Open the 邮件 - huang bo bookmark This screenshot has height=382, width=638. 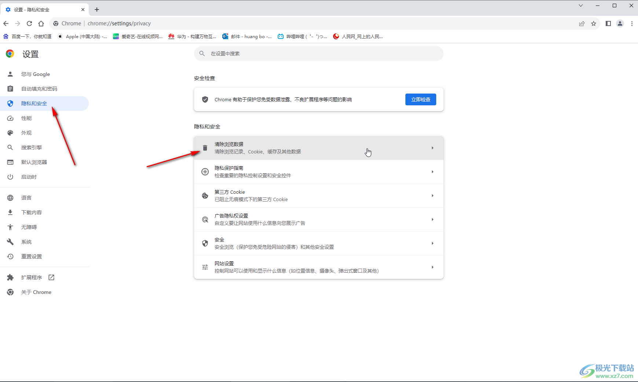pyautogui.click(x=247, y=36)
